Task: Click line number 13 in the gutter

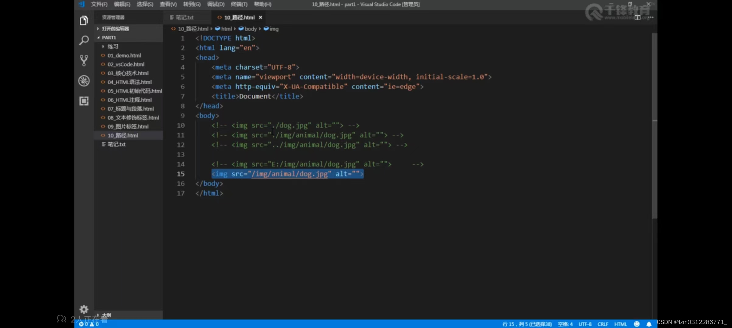Action: pyautogui.click(x=181, y=155)
